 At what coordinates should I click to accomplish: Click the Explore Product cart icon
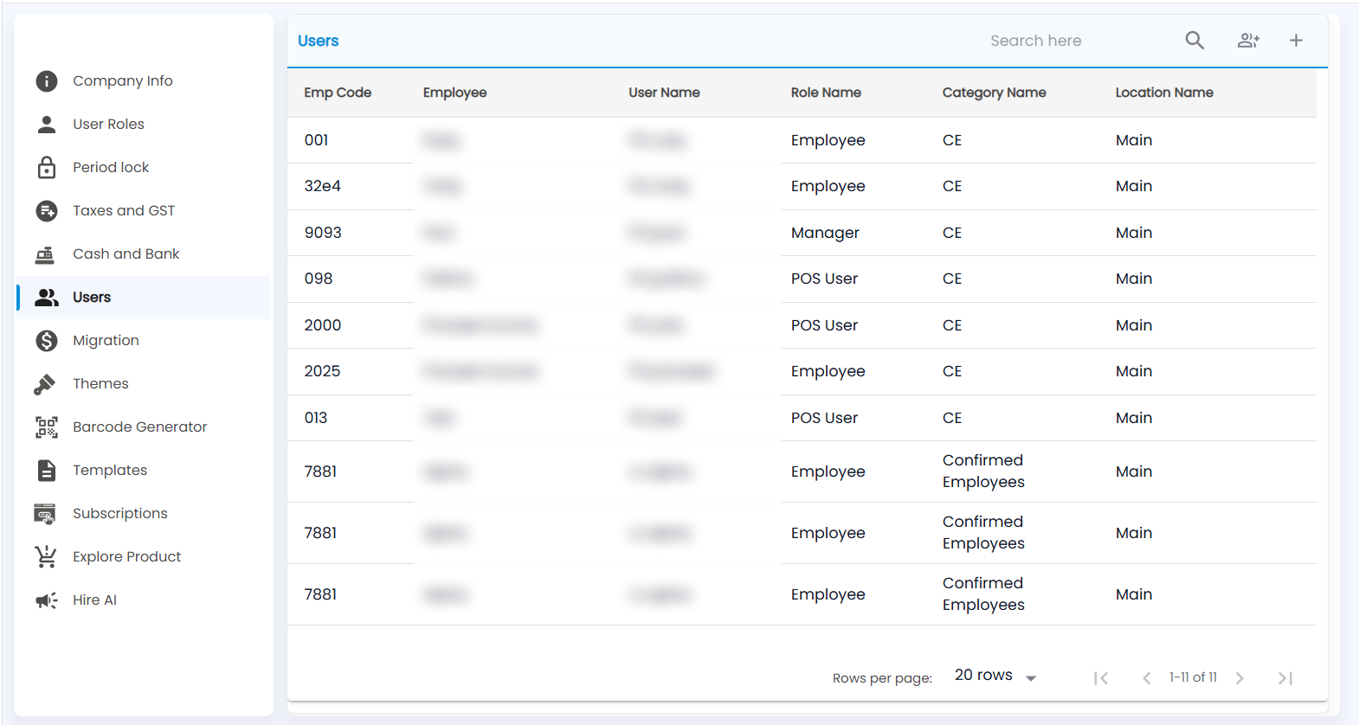pos(46,557)
